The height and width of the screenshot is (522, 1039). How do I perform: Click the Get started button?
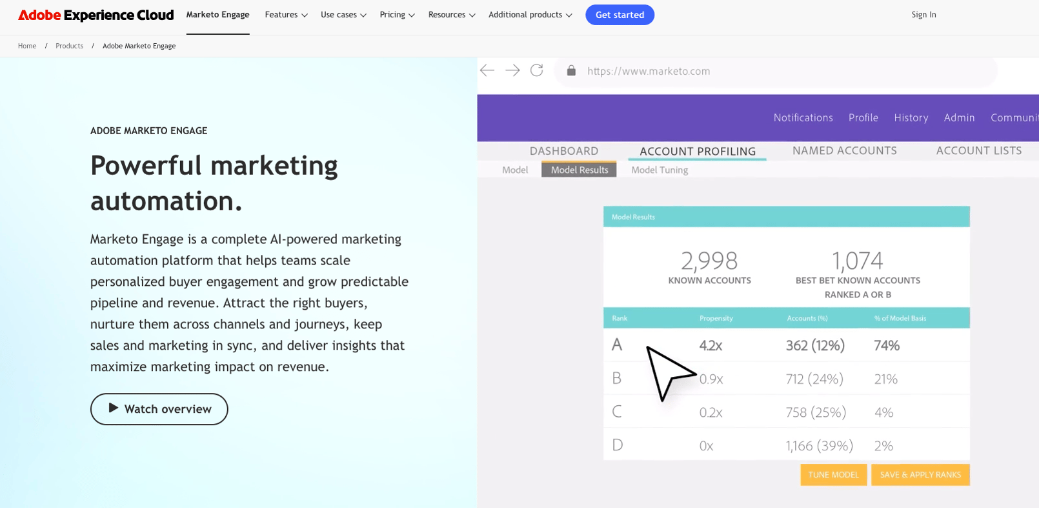click(620, 15)
